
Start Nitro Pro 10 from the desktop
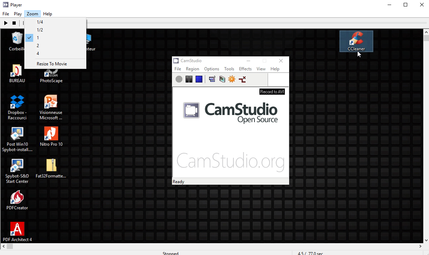point(51,134)
